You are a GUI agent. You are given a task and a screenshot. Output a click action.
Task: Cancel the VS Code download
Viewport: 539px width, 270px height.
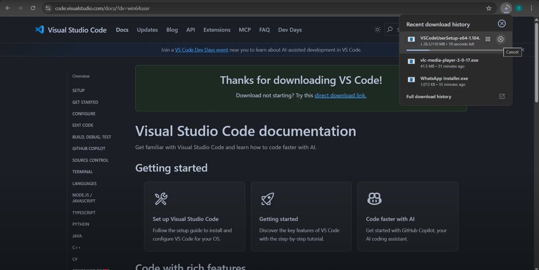pos(501,39)
